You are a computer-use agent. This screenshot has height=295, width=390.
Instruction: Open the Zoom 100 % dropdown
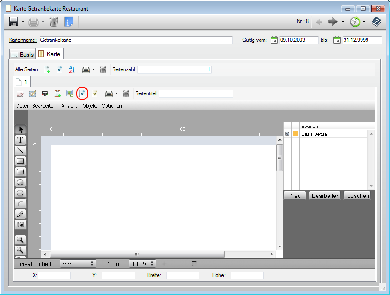(x=143, y=264)
